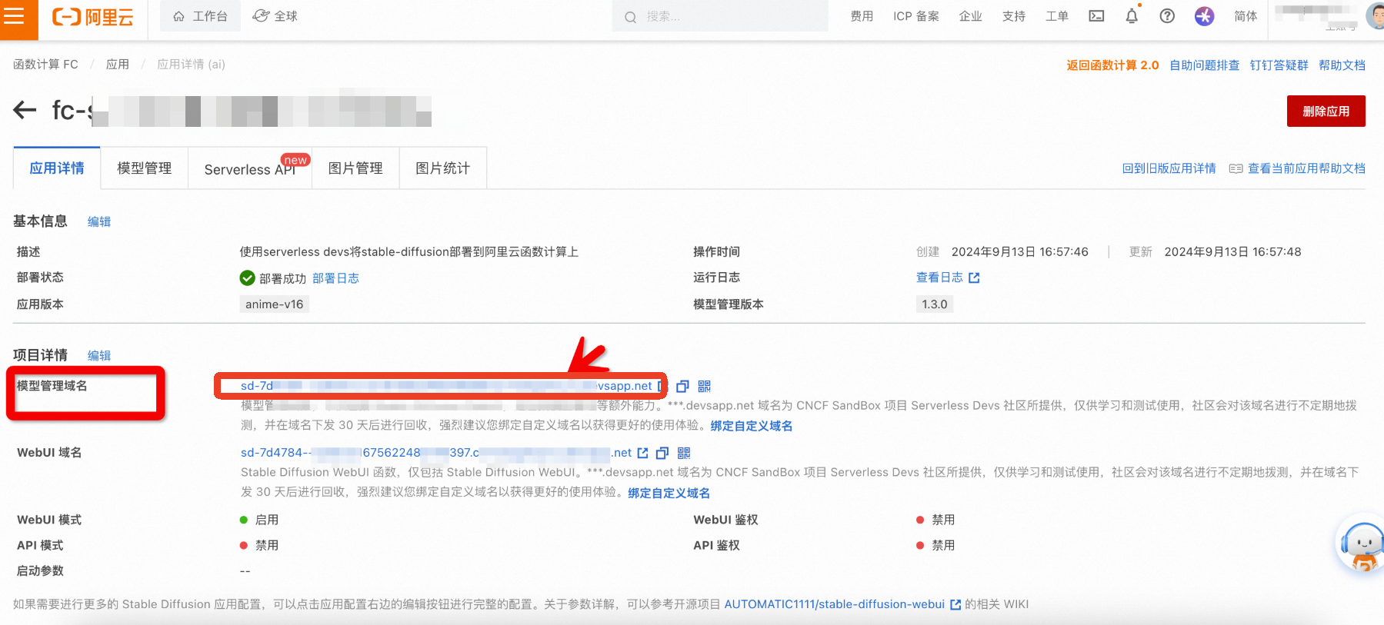Click 返回函数计算 2.0 link

pyautogui.click(x=1112, y=65)
